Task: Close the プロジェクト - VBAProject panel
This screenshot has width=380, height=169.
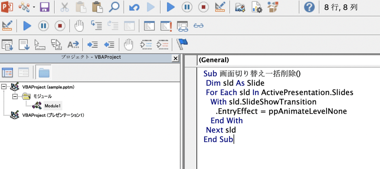Action: tap(175, 58)
